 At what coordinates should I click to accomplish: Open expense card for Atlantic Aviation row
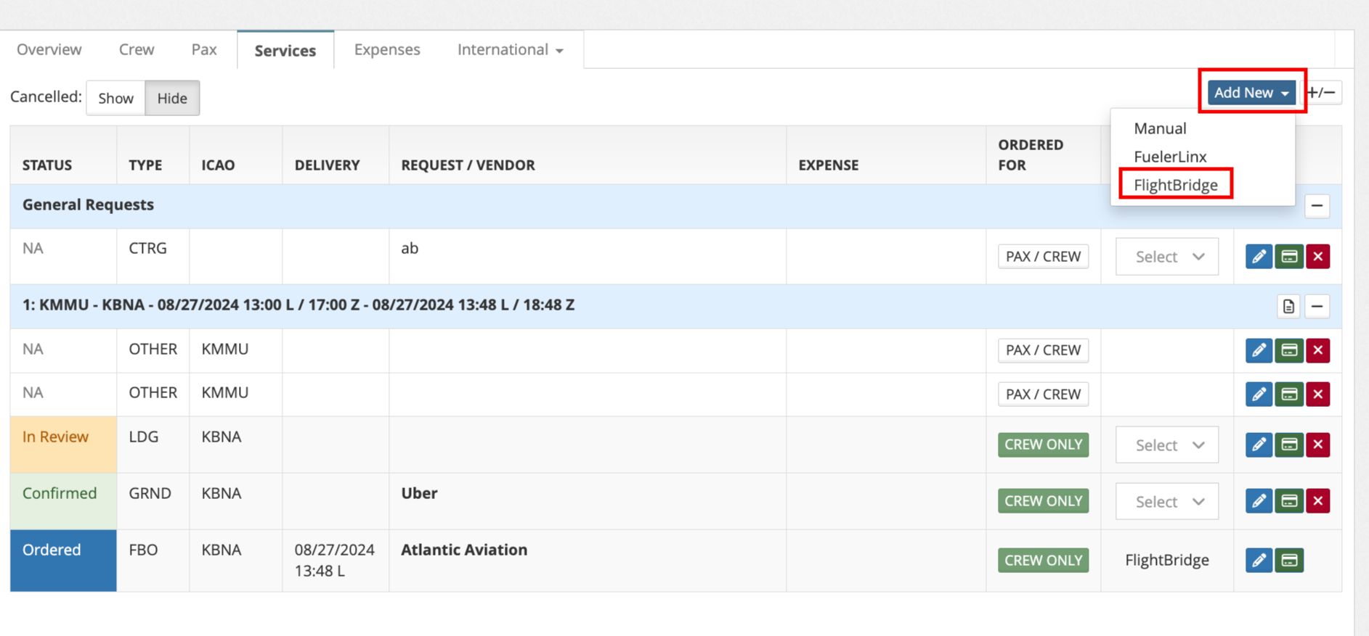pos(1289,560)
